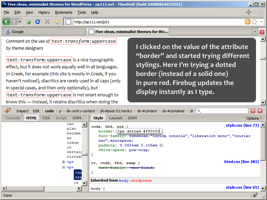This screenshot has width=267, height=200.
Task: Select the Five clean, minimalist themes tab
Action: click(127, 31)
